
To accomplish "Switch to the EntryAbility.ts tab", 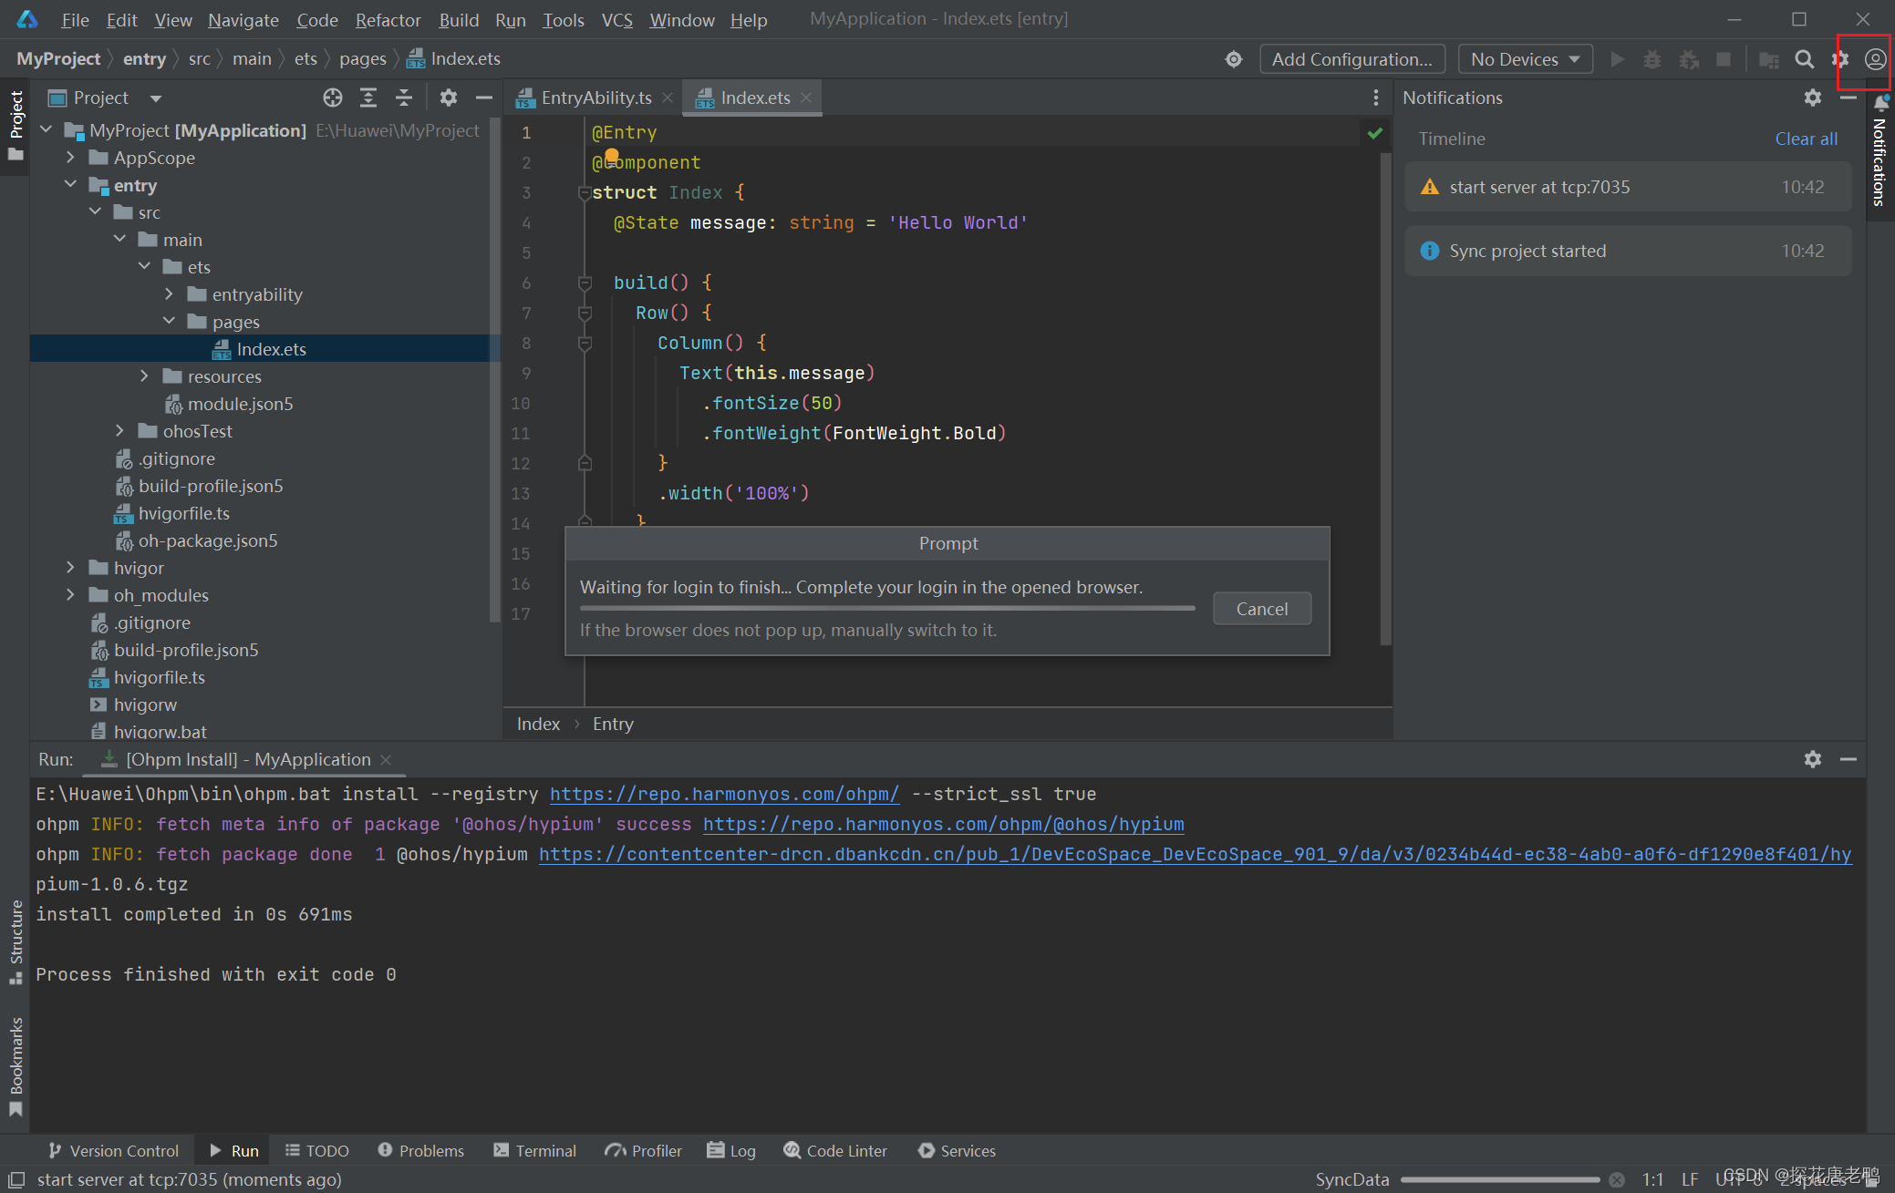I will [x=595, y=98].
